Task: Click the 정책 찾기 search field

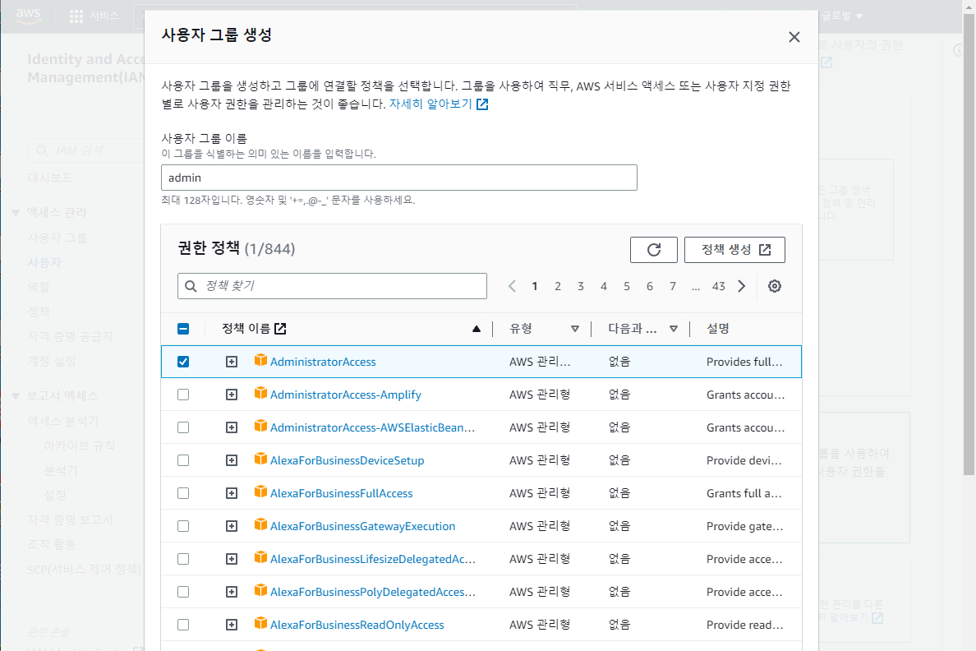Action: coord(333,286)
